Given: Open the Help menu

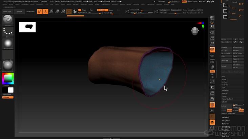Looking at the screenshot, I should [x=172, y=5].
